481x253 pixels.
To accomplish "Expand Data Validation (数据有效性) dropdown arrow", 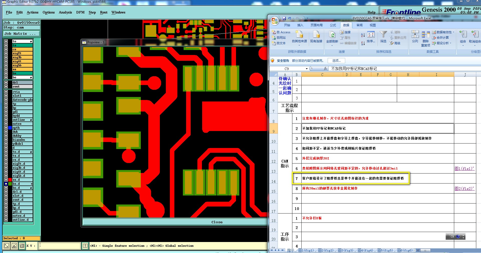I will pos(453,32).
